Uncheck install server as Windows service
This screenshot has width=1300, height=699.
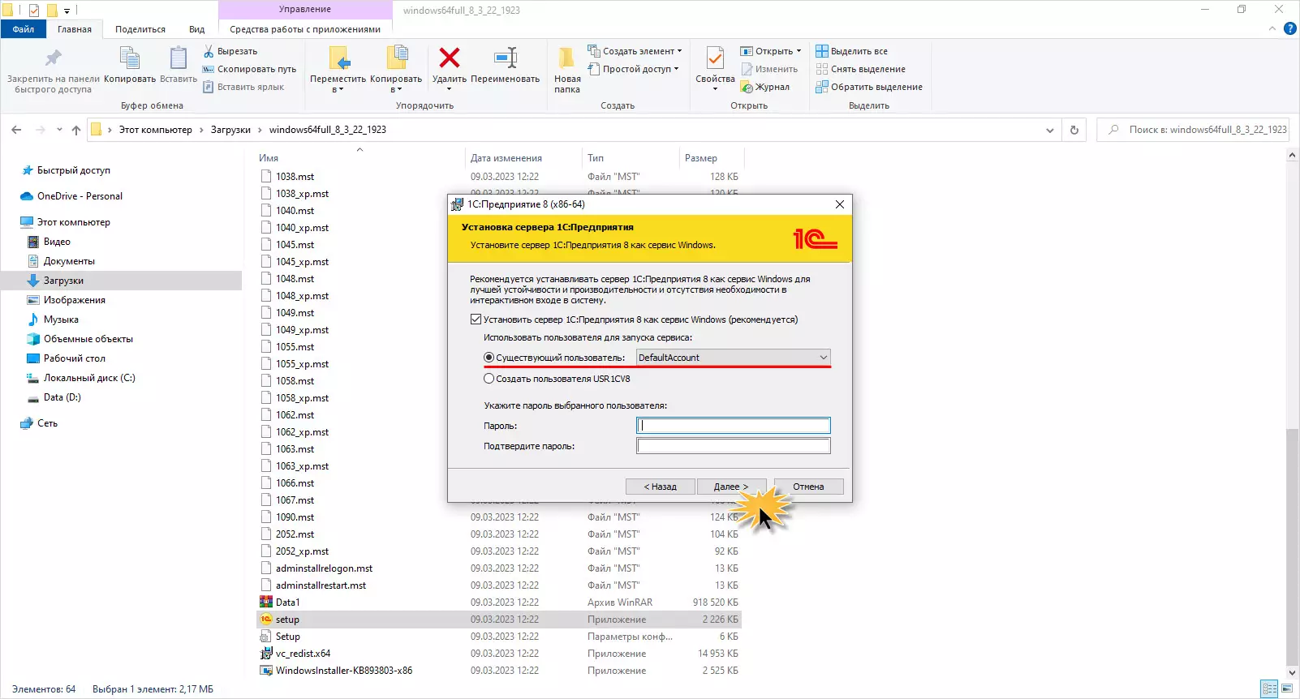coord(476,319)
